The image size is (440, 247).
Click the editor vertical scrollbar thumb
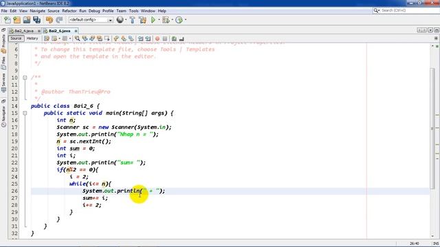432,129
